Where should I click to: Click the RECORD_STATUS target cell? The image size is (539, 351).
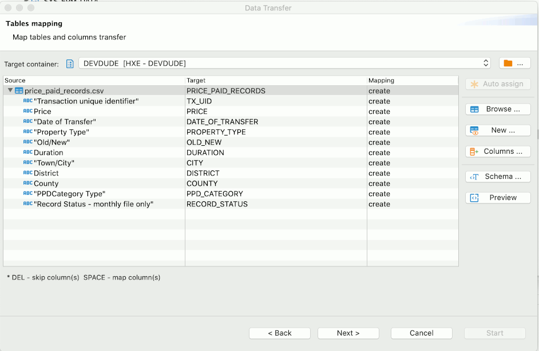(x=276, y=204)
